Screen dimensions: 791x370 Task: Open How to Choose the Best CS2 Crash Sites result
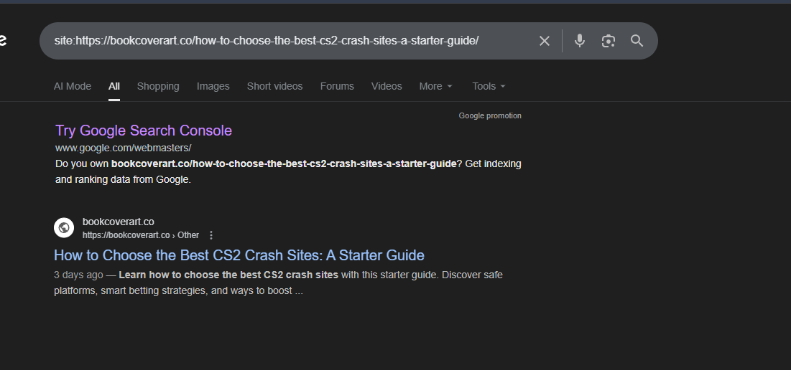click(239, 255)
